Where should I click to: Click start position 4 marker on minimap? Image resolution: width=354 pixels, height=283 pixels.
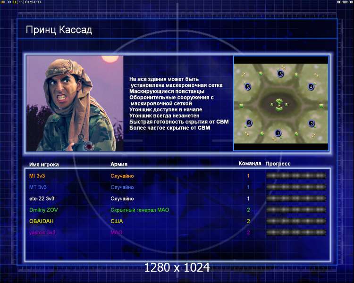point(311,86)
